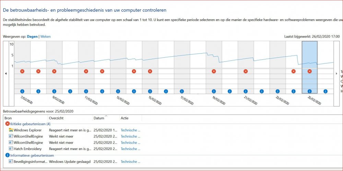
Task: Click the blue information icon for 7/02/2020
Action: [22, 91]
